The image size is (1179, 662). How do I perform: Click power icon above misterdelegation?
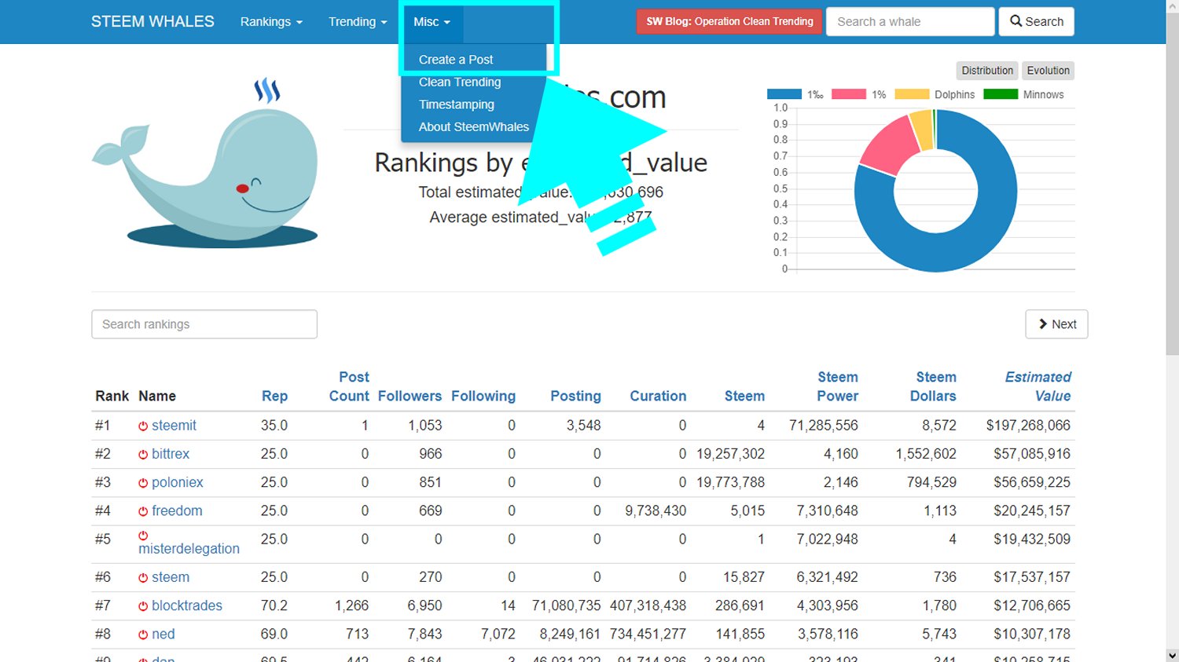pyautogui.click(x=143, y=536)
